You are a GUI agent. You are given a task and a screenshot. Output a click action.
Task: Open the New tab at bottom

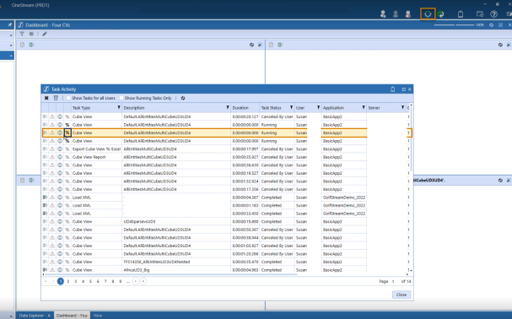(x=98, y=316)
